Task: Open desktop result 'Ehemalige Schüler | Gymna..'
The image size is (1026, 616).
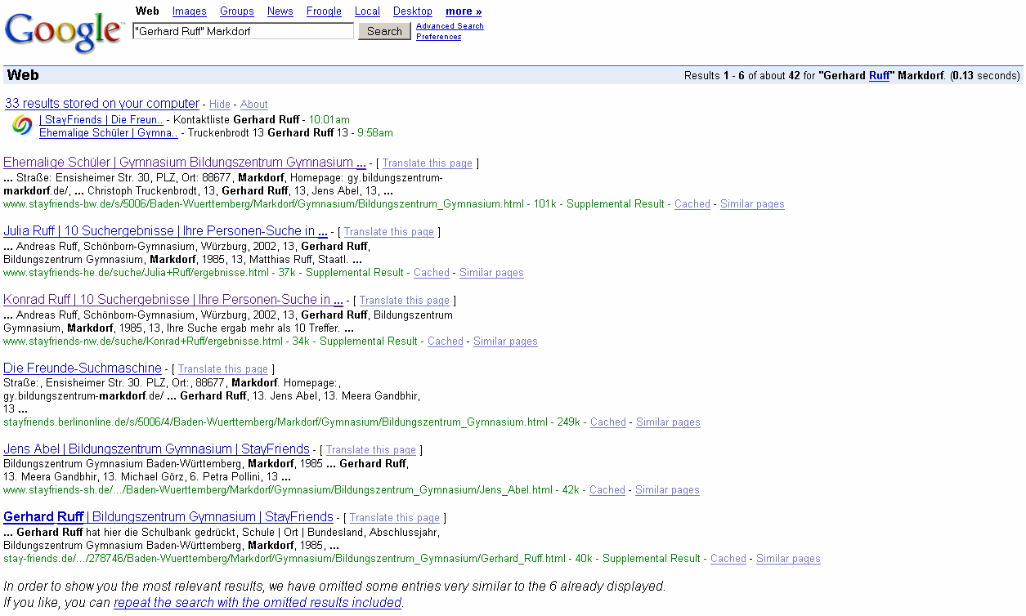Action: (x=108, y=132)
